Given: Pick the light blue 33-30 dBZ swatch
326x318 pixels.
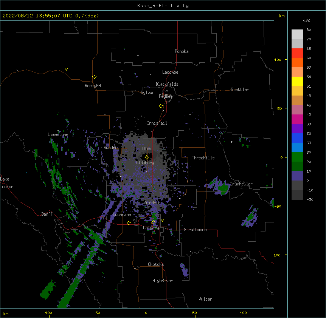Looking at the screenshot, I should click(x=297, y=148).
